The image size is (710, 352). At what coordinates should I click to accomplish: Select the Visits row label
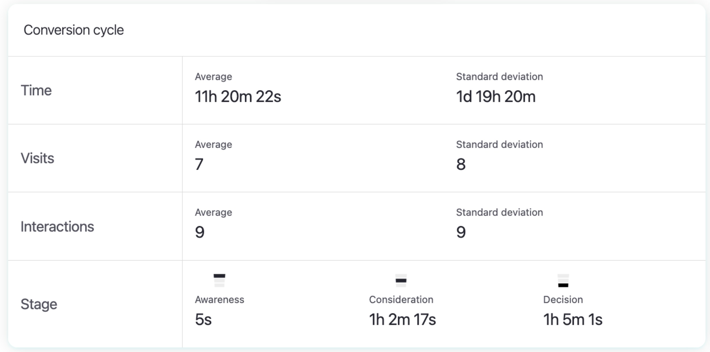pyautogui.click(x=37, y=158)
